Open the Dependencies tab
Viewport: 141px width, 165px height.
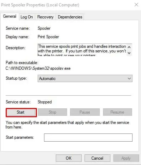click(70, 17)
